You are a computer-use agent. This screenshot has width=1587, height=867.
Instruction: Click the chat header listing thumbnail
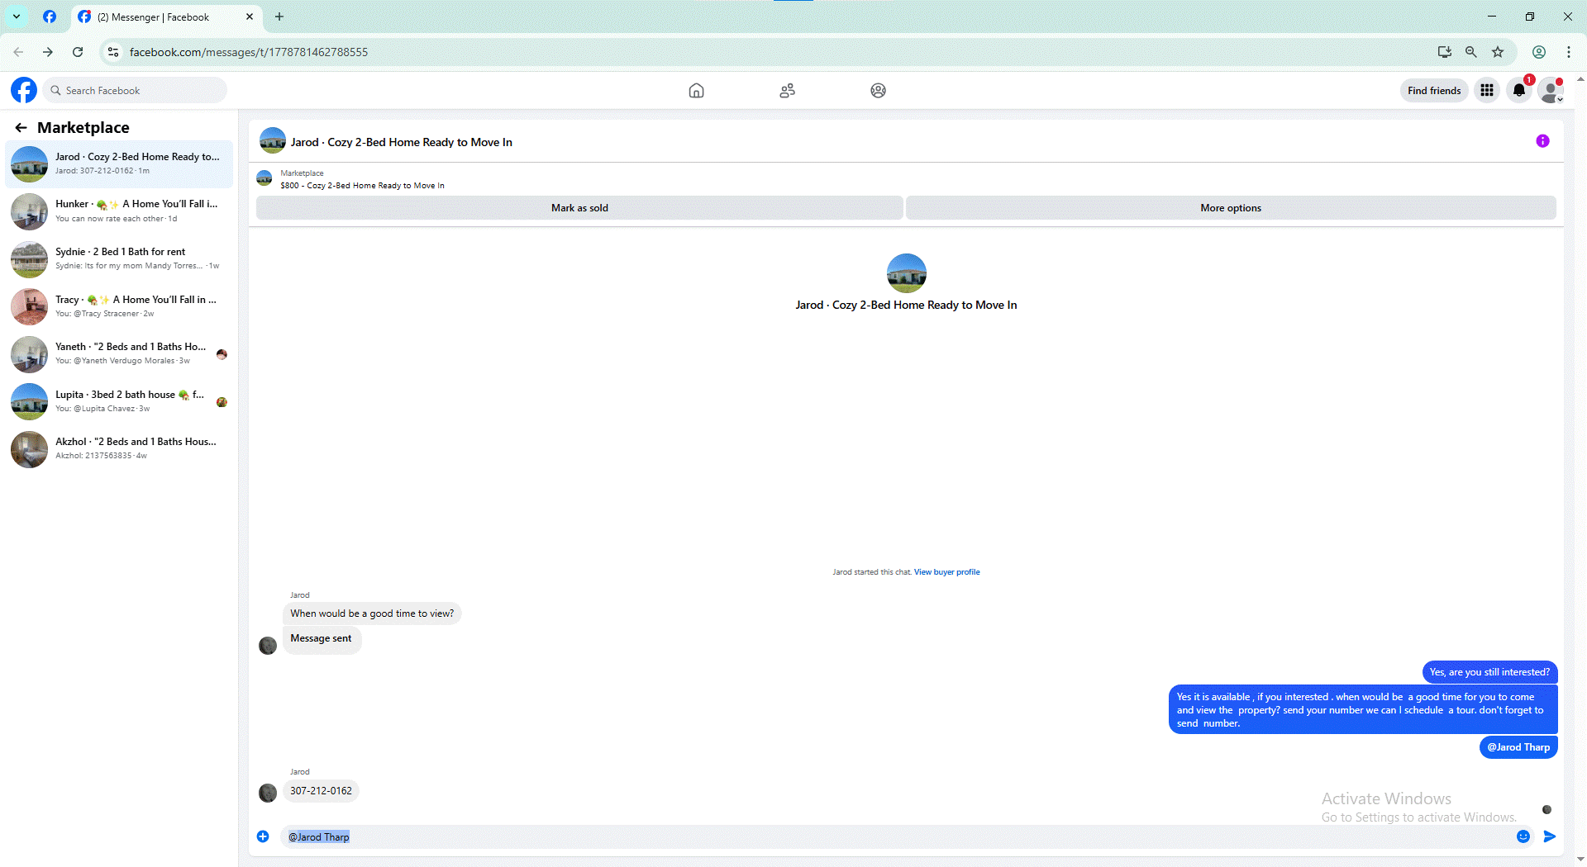[x=273, y=141]
